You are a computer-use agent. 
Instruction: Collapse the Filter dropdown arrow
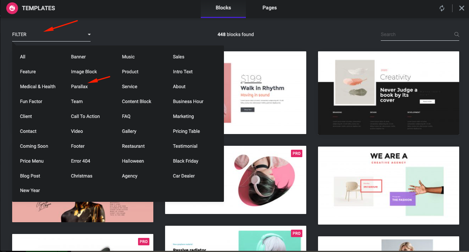point(89,34)
